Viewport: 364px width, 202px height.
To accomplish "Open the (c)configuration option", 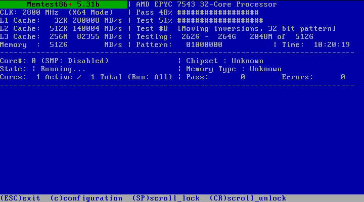I will point(86,198).
